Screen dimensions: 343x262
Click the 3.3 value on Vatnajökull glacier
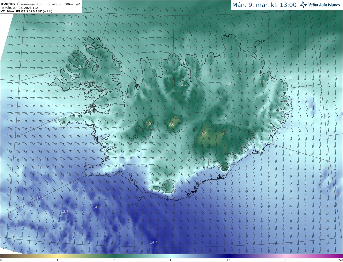point(204,134)
